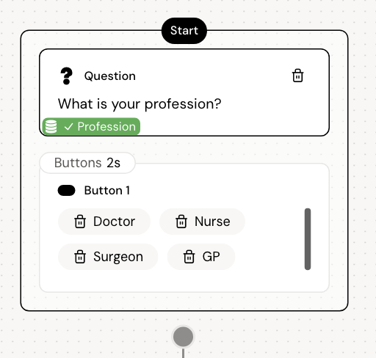Select the Button 1 heading
Screen dimensions: 376x358
[107, 191]
